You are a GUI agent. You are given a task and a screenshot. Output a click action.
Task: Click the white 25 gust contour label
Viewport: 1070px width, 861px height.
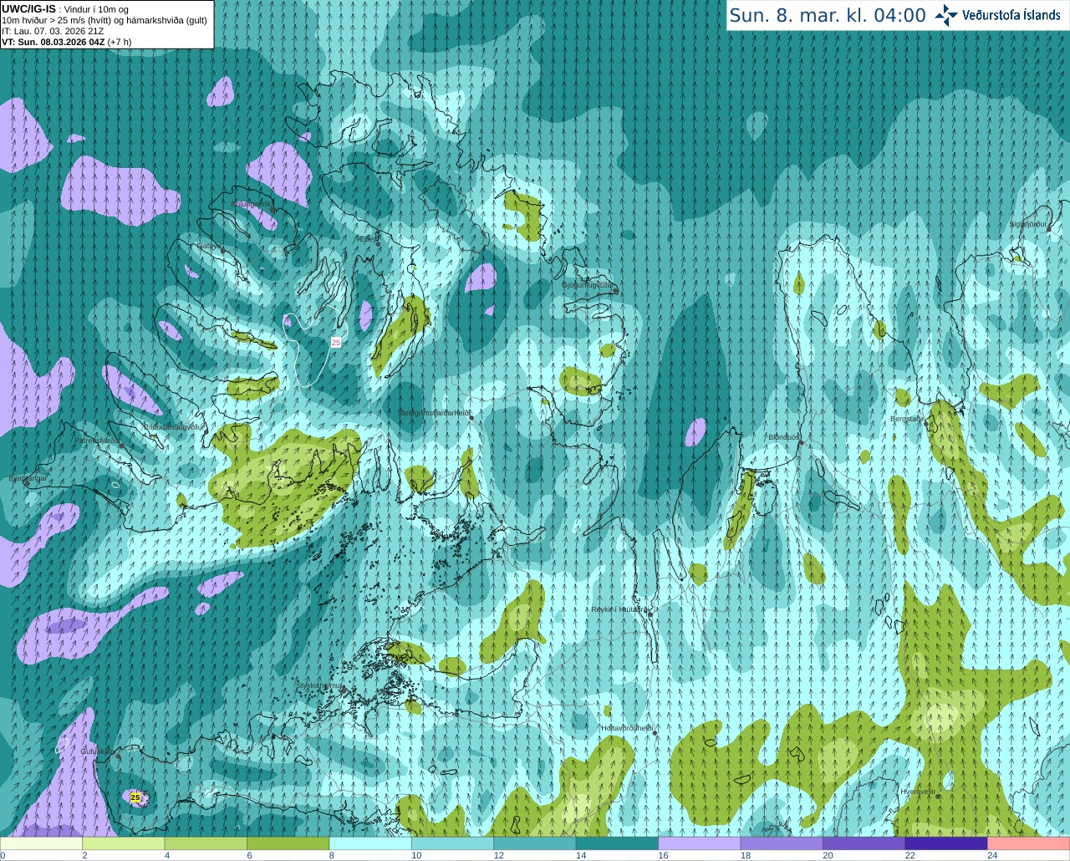click(x=336, y=342)
